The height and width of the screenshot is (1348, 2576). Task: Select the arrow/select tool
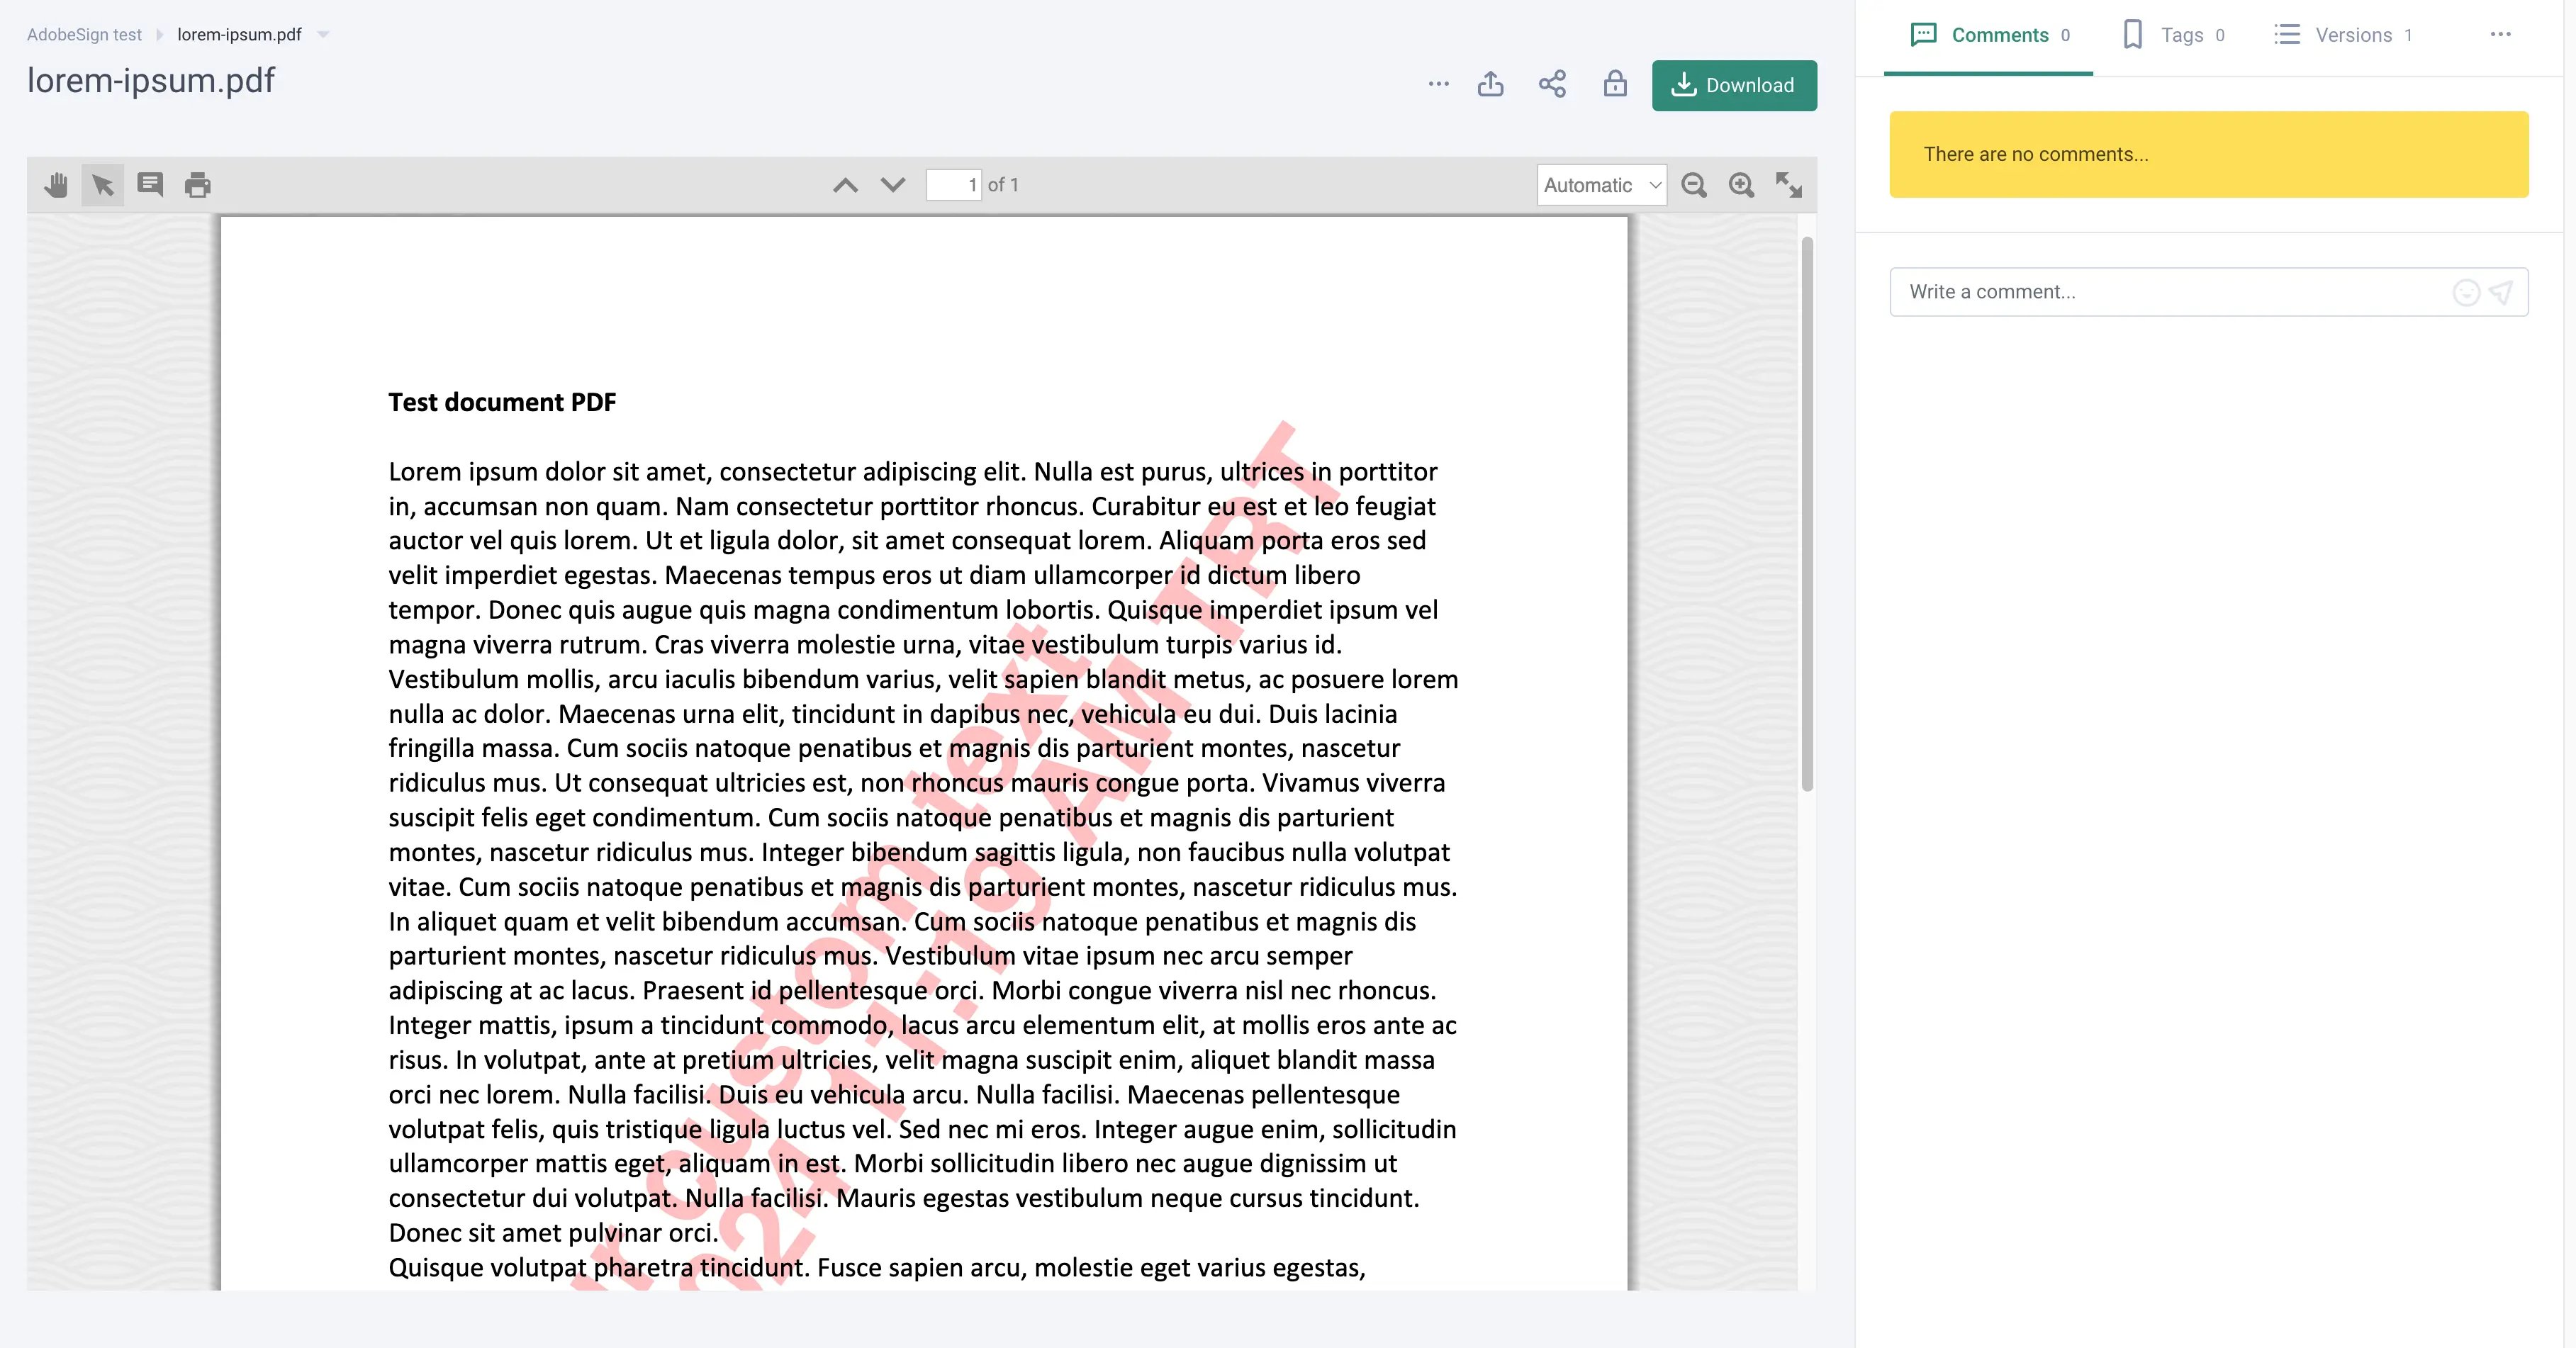click(x=102, y=184)
